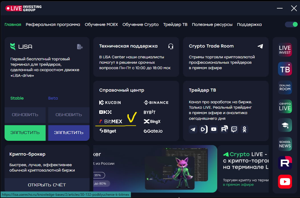Toggle the green switch in the top bar

click(x=291, y=24)
